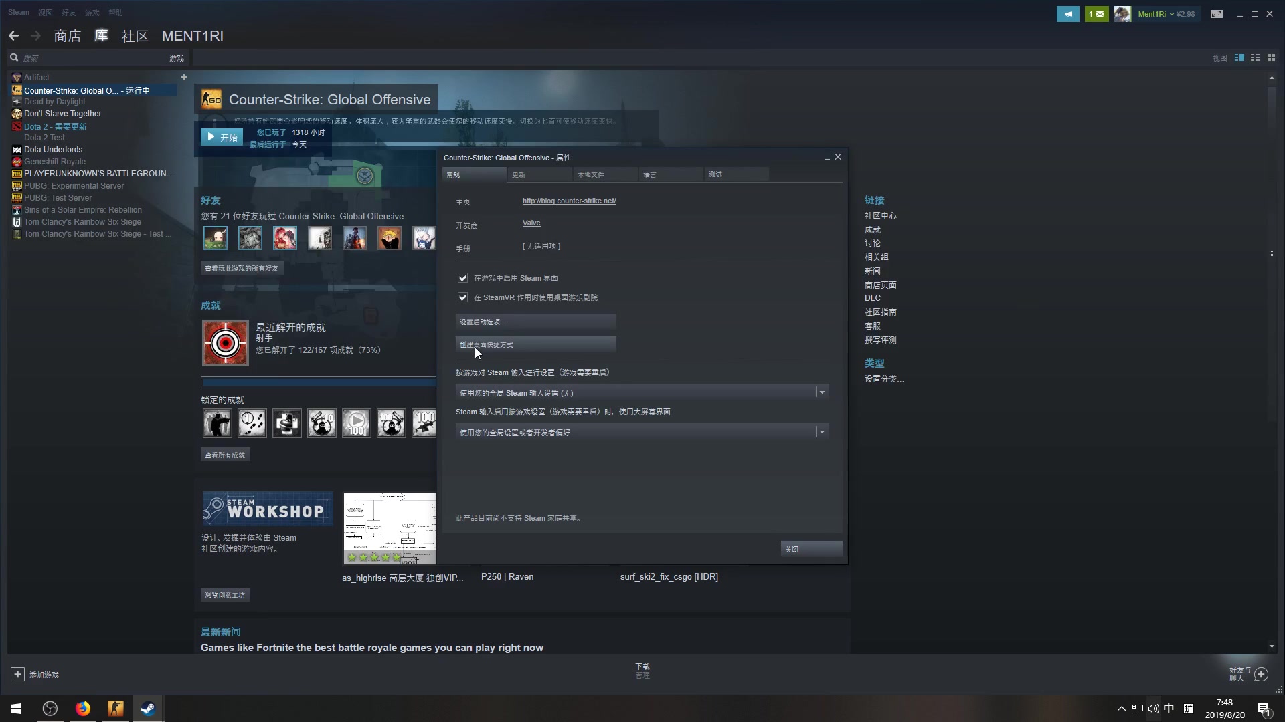The width and height of the screenshot is (1285, 722).
Task: Click the add game plus icon
Action: pos(18,675)
